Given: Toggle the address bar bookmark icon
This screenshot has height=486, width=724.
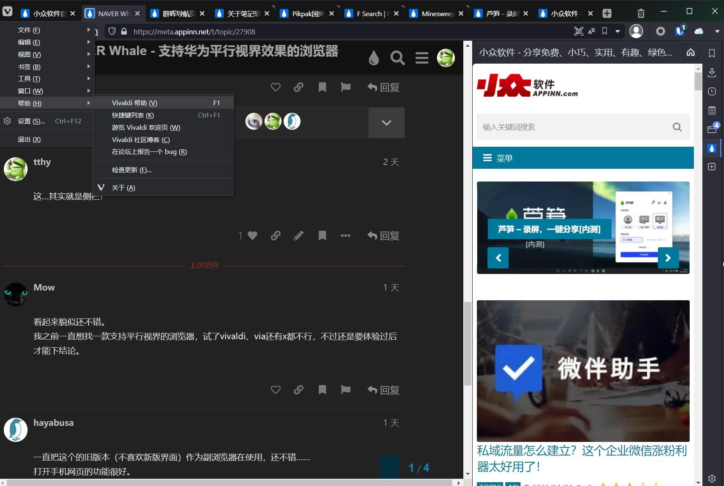Looking at the screenshot, I should coord(604,31).
